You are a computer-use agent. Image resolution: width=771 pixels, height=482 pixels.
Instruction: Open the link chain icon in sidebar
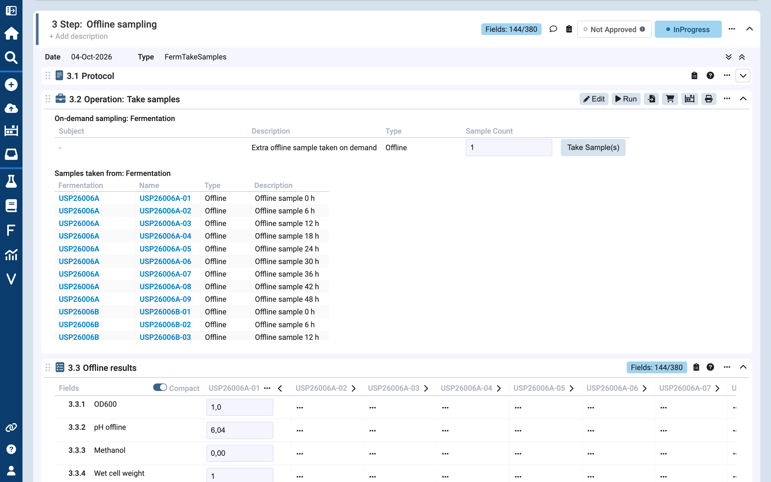click(x=11, y=427)
